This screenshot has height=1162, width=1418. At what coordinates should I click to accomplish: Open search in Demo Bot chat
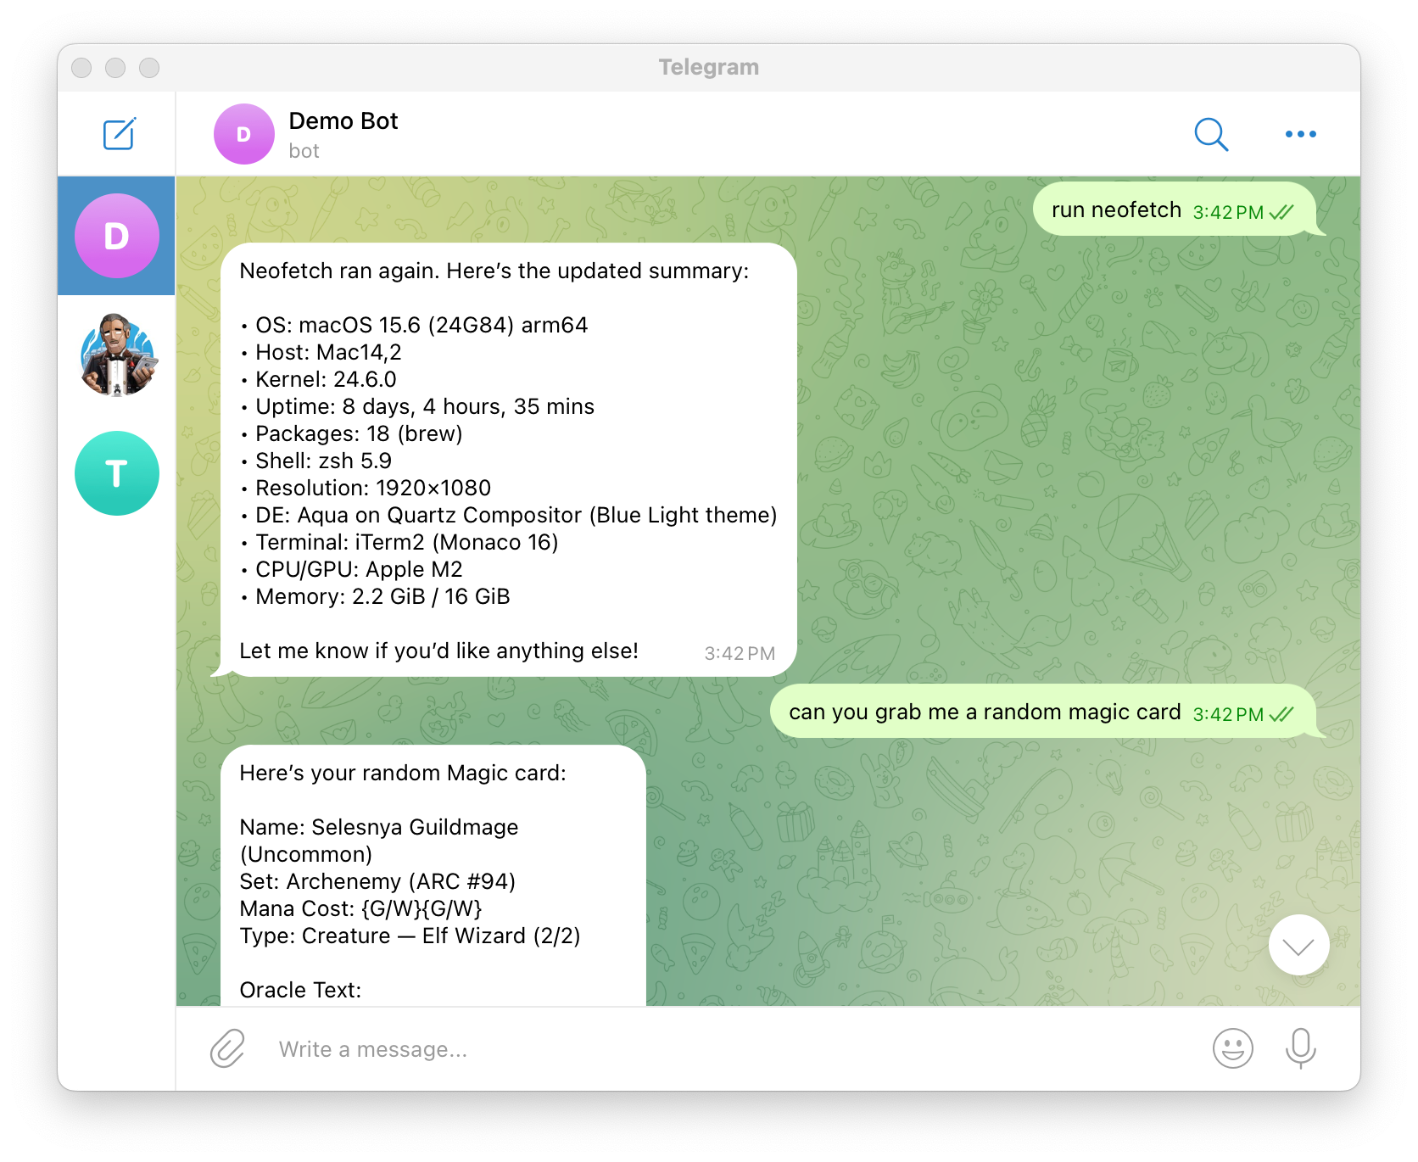[x=1211, y=134]
